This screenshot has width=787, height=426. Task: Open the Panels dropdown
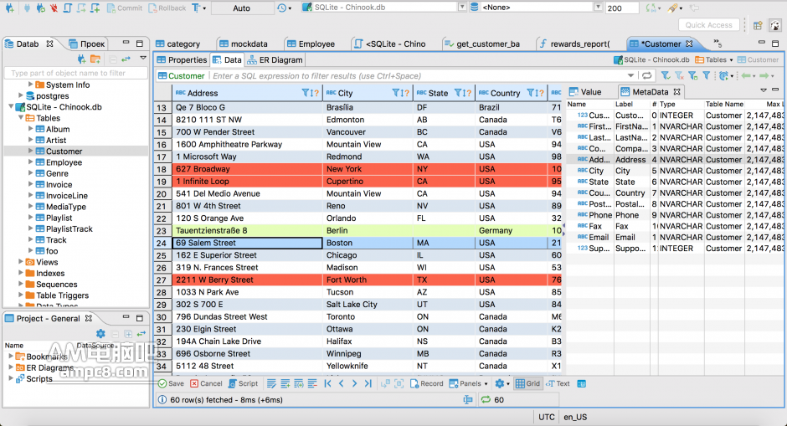tap(468, 383)
